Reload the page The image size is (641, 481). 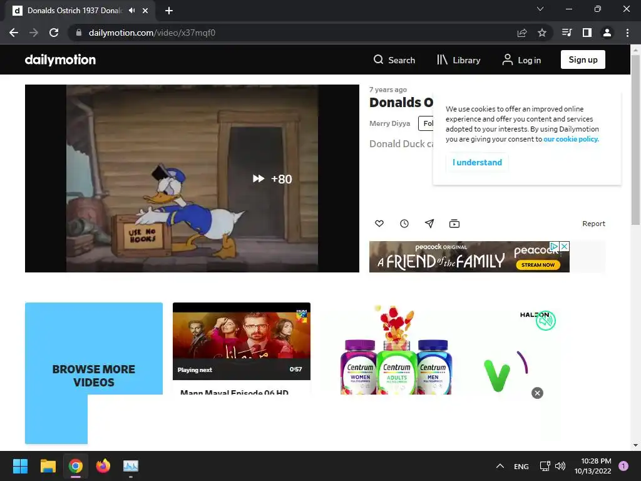(54, 33)
